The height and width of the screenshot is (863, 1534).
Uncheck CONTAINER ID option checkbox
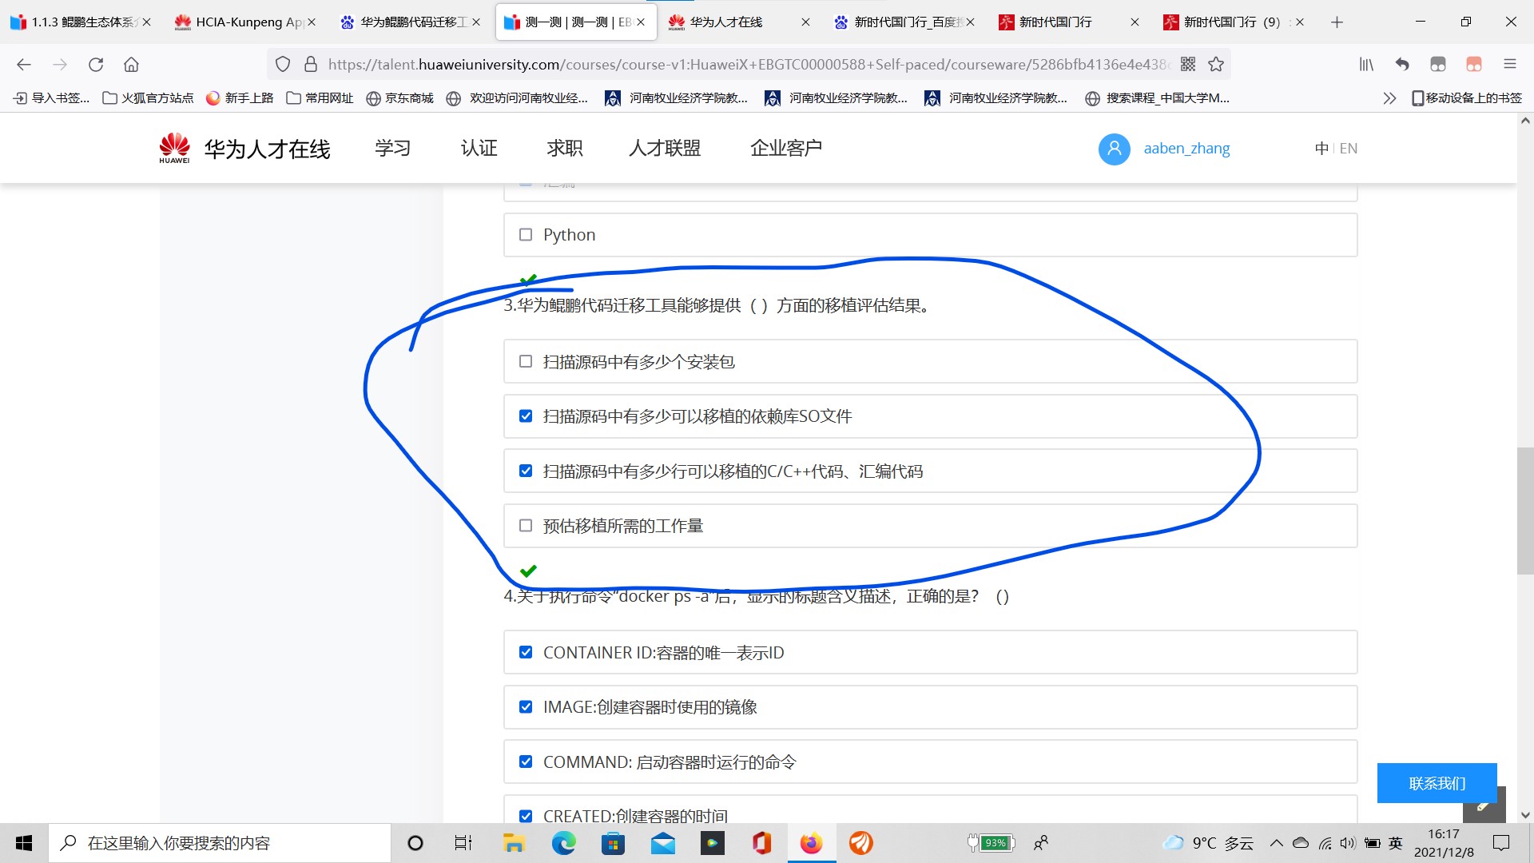[x=526, y=653]
